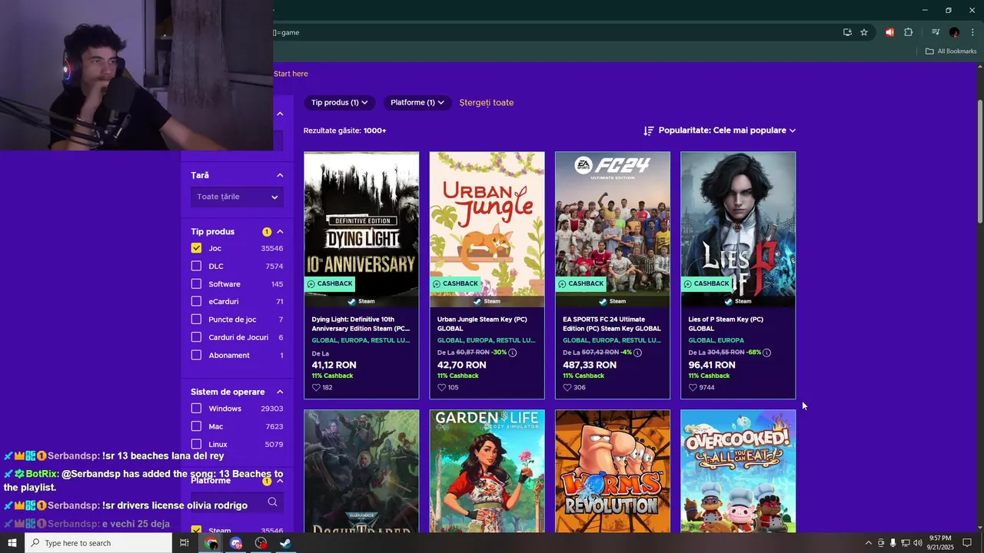Click the microphone icon in system tray
Image resolution: width=984 pixels, height=553 pixels.
(893, 543)
